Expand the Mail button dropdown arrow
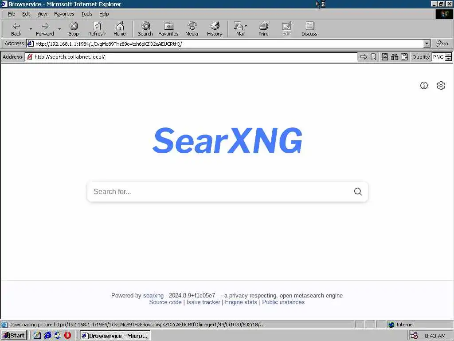This screenshot has width=454, height=341. pyautogui.click(x=246, y=26)
